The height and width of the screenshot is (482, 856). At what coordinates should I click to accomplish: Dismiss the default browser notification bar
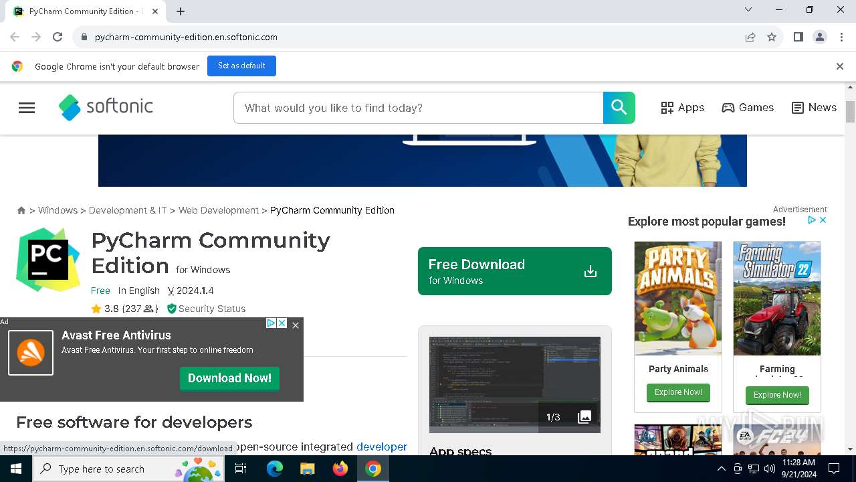pos(840,66)
